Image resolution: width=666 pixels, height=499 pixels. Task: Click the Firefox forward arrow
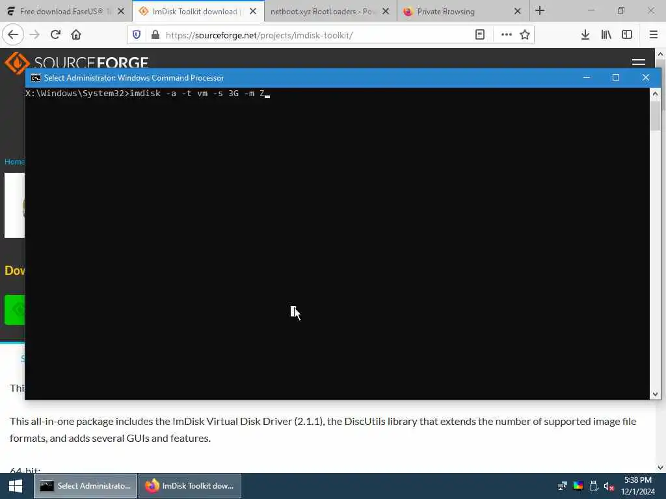pos(34,35)
